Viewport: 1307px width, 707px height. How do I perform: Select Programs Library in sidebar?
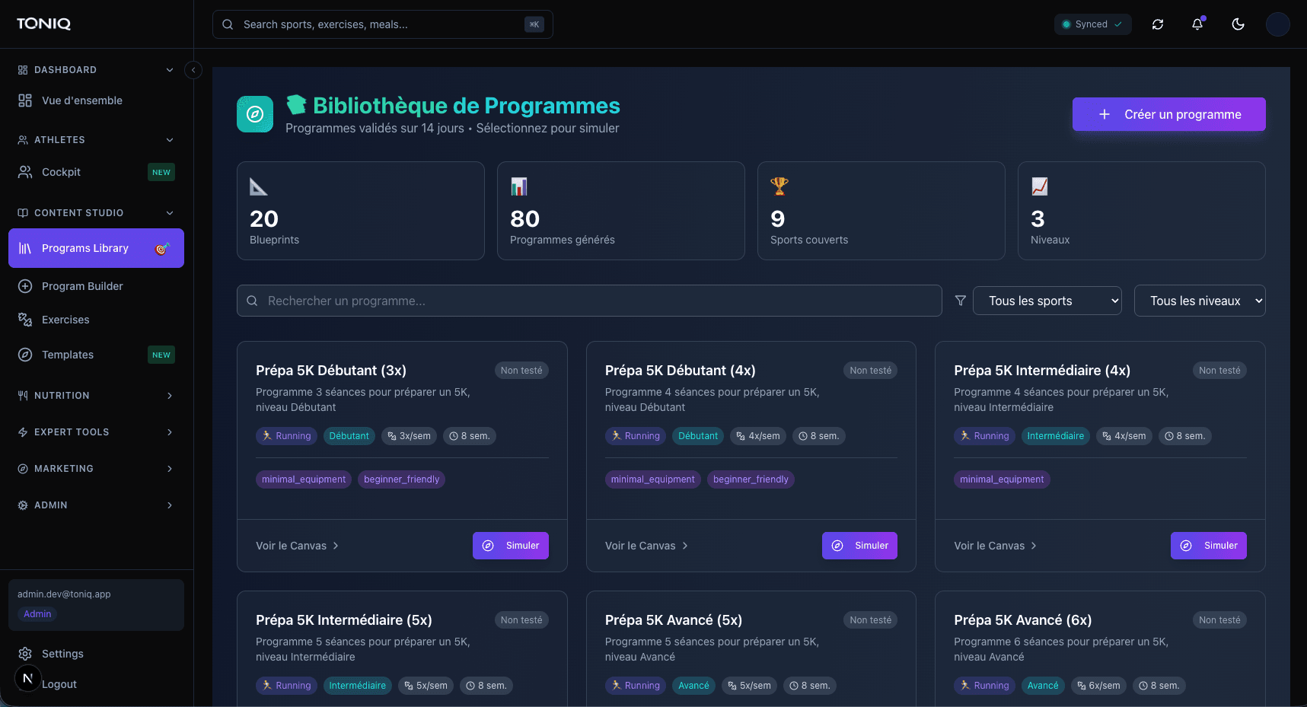point(96,248)
